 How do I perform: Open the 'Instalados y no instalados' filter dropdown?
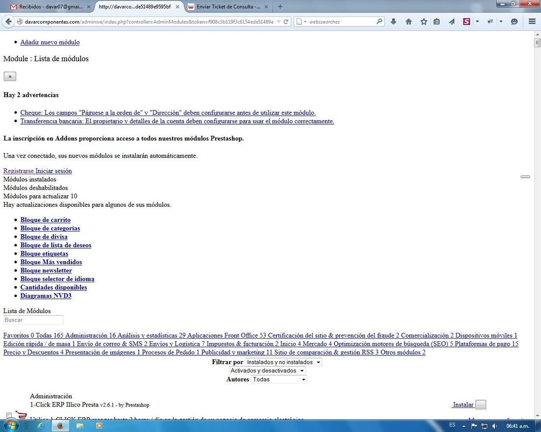click(x=283, y=362)
